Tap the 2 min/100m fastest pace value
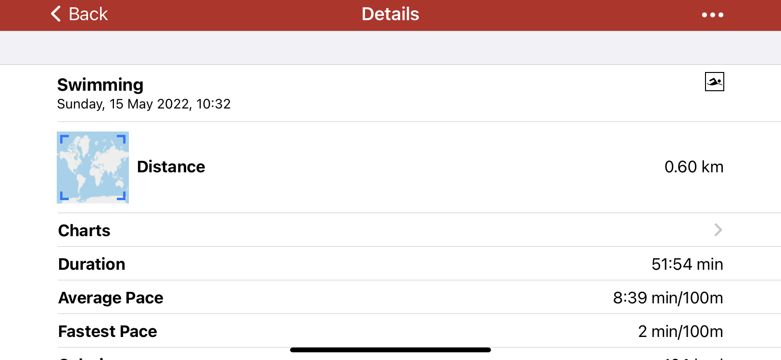The height and width of the screenshot is (360, 781). coord(680,331)
